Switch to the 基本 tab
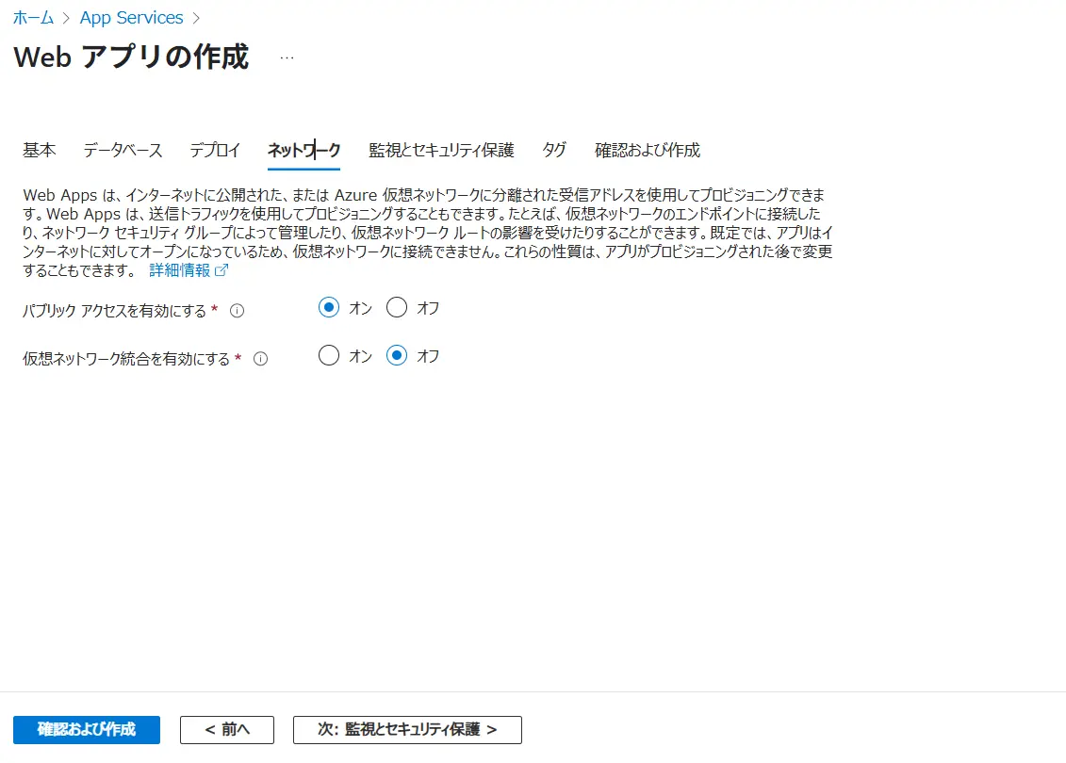Screen dimensions: 1066x763 click(39, 150)
